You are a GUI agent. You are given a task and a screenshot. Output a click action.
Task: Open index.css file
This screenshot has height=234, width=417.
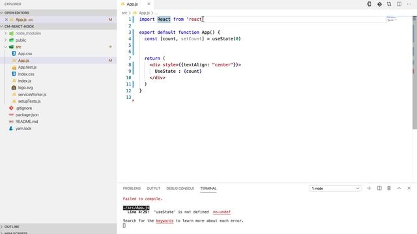(x=26, y=74)
